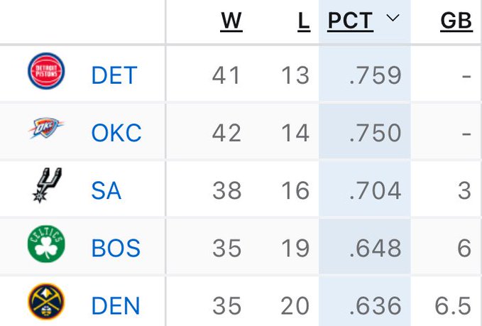Click the Denver Nuggets logo
482x326 pixels.
coord(46,303)
